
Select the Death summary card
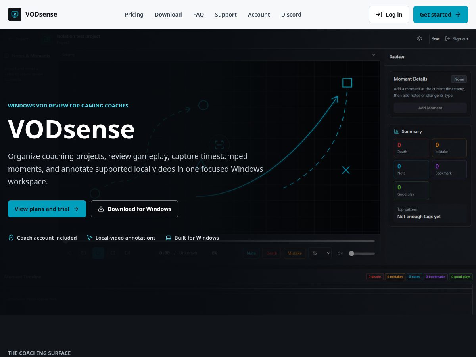coord(411,148)
